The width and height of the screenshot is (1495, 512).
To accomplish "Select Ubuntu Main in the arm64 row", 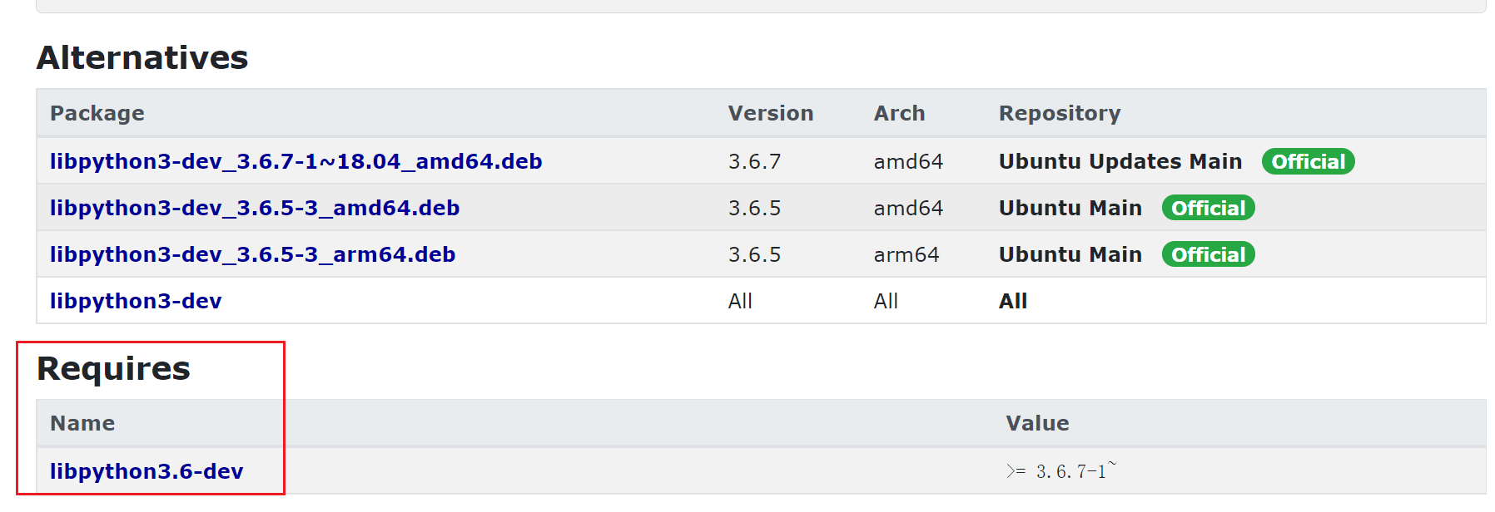I will [1070, 254].
